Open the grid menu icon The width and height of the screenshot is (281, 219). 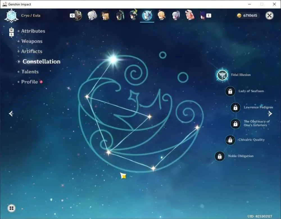click(x=12, y=208)
